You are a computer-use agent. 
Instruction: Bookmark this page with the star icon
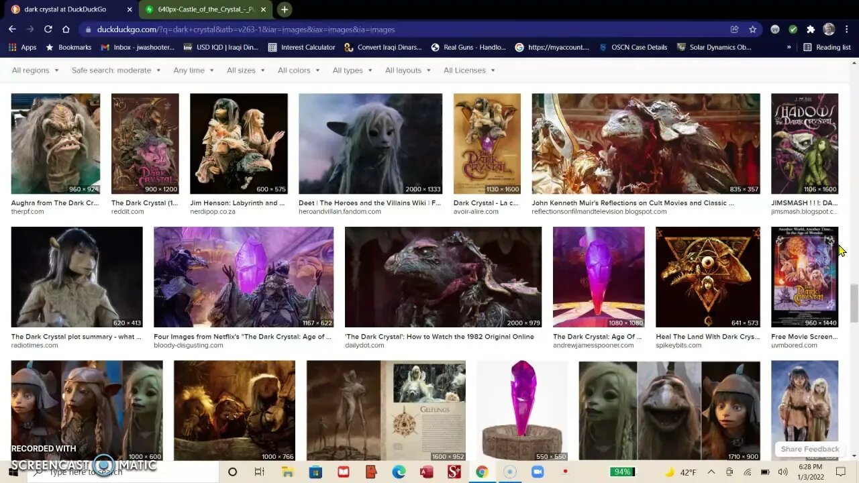pyautogui.click(x=752, y=30)
